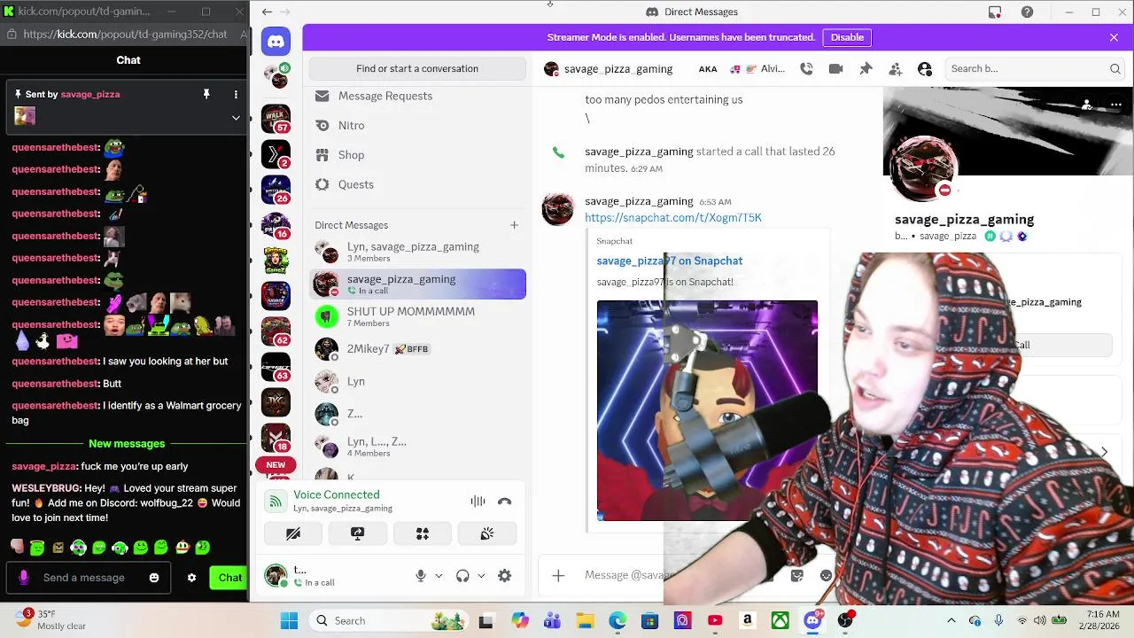Open Voice Connected call details text

[337, 495]
